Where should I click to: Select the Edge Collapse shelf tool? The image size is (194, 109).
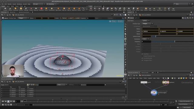coord(58,9)
